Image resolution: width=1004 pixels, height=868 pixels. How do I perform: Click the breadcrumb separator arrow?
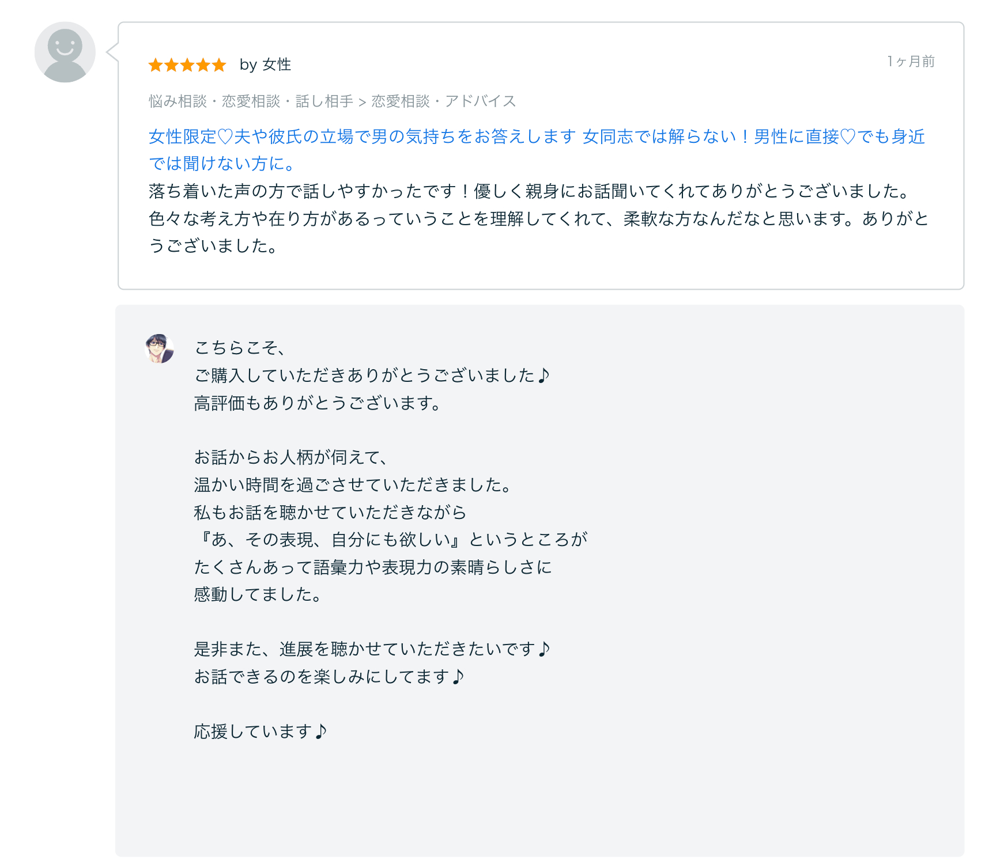coord(361,101)
